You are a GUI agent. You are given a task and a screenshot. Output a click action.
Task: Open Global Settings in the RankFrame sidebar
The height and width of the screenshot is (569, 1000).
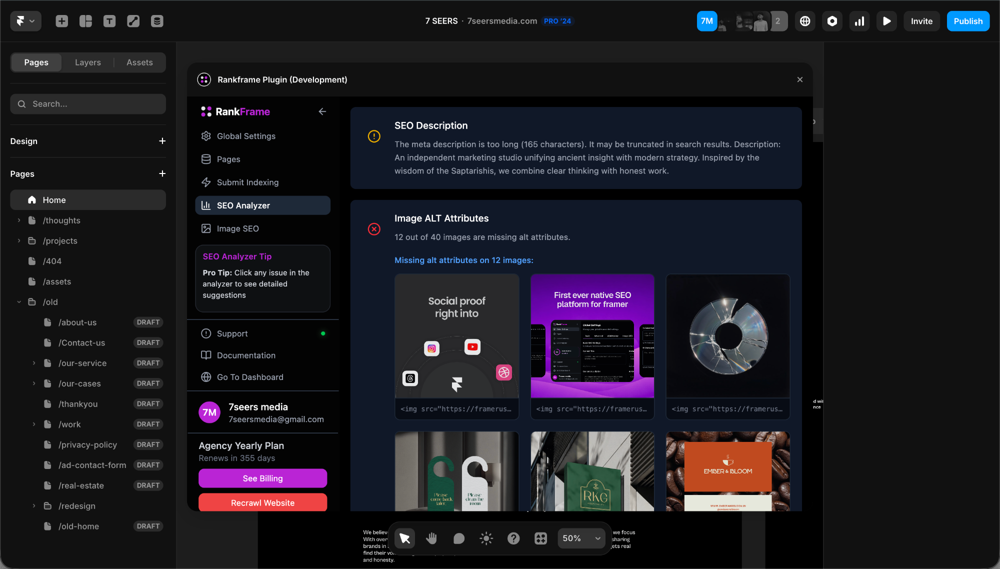[245, 136]
